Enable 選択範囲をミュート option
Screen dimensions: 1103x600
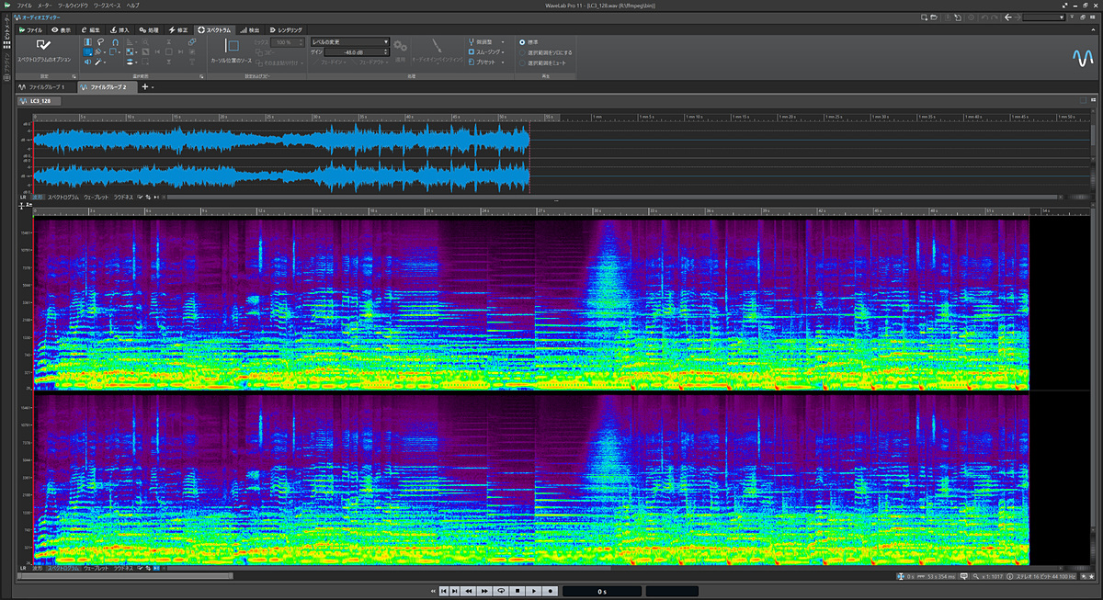click(x=522, y=63)
